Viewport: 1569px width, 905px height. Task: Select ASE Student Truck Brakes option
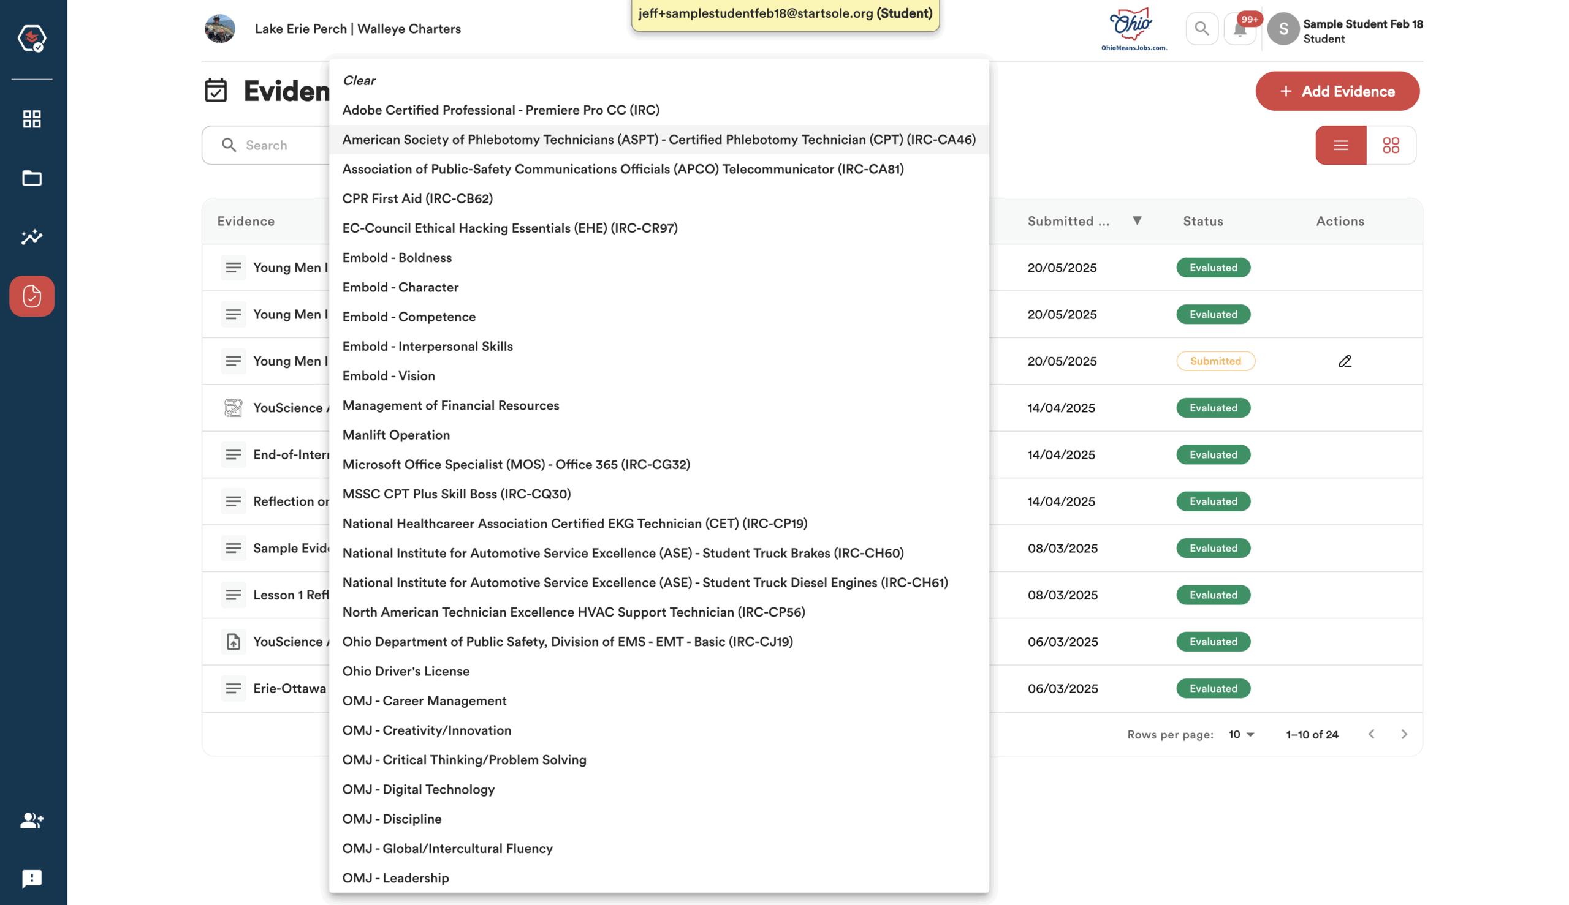[x=659, y=552]
